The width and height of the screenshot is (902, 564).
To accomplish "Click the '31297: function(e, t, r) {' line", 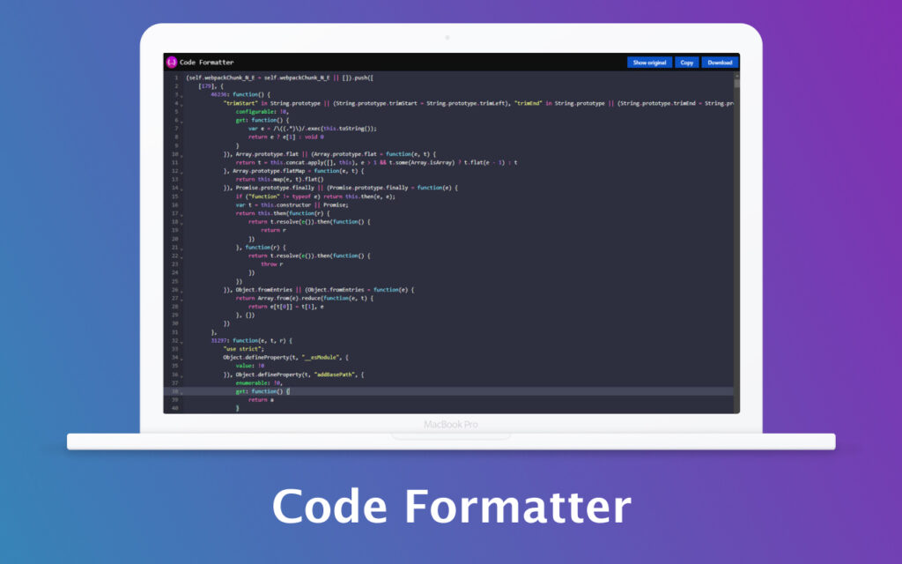I will [x=251, y=340].
